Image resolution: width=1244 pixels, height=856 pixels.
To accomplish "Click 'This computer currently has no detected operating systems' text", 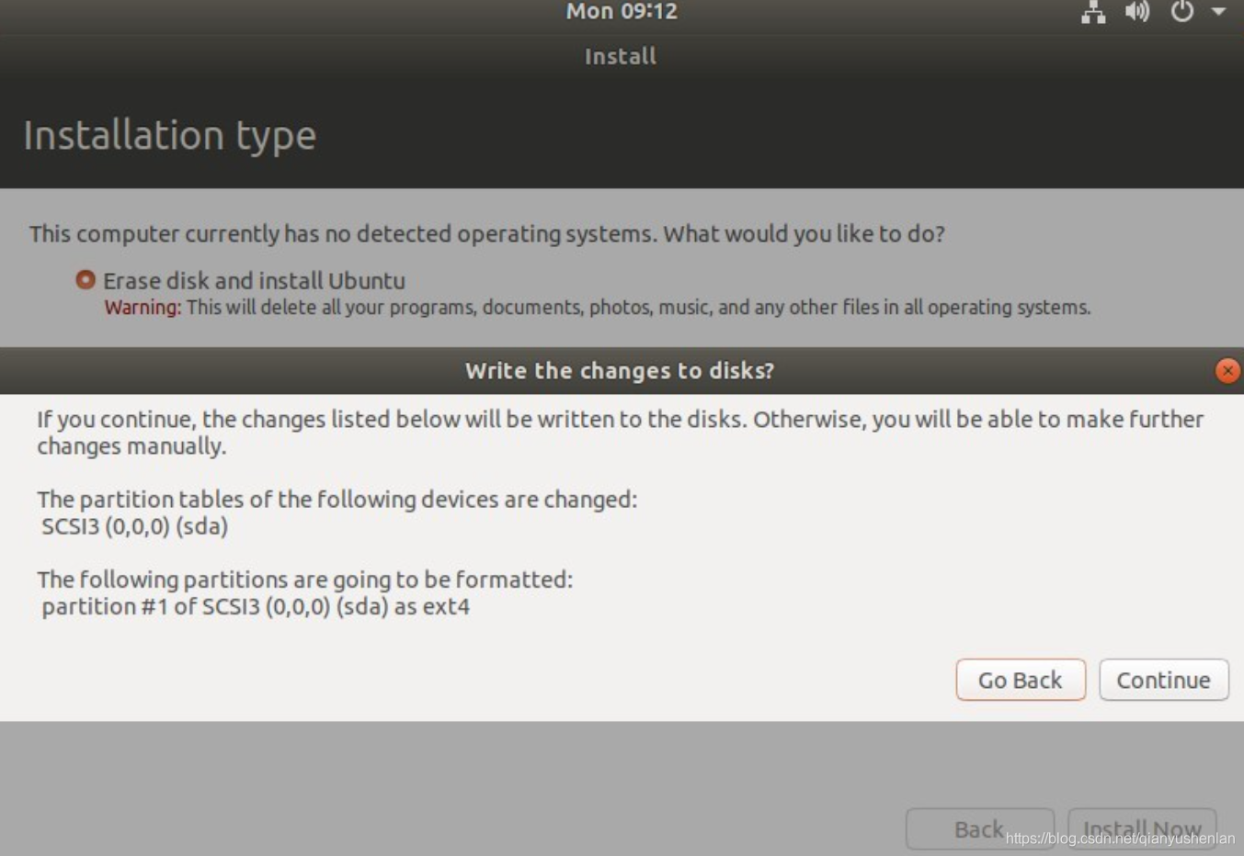I will [486, 233].
